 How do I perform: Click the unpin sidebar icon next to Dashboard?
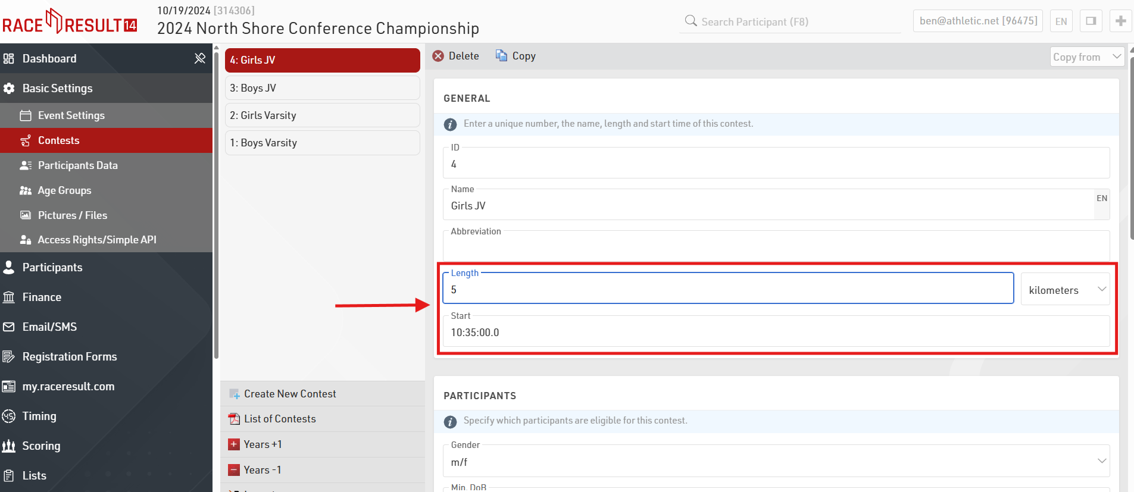click(x=200, y=58)
